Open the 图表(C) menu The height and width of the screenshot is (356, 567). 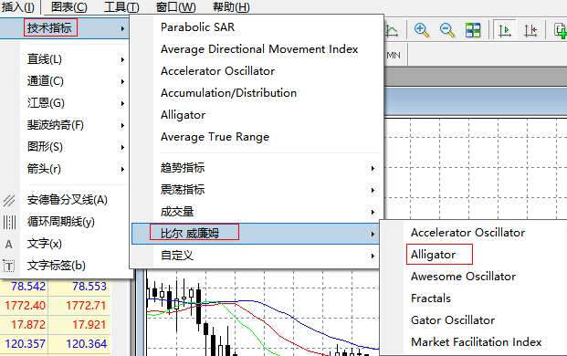tap(69, 7)
